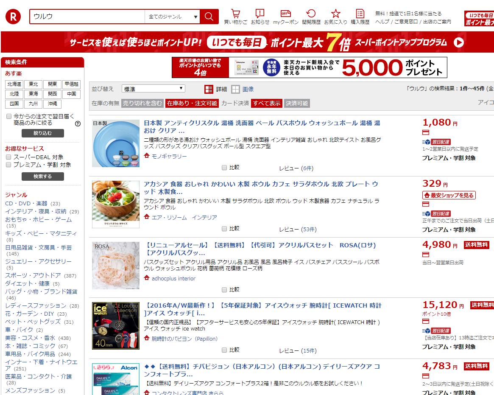This screenshot has height=395, width=494.
Task: Click the card payment icon under the 4,980円 price
Action: pos(426,255)
